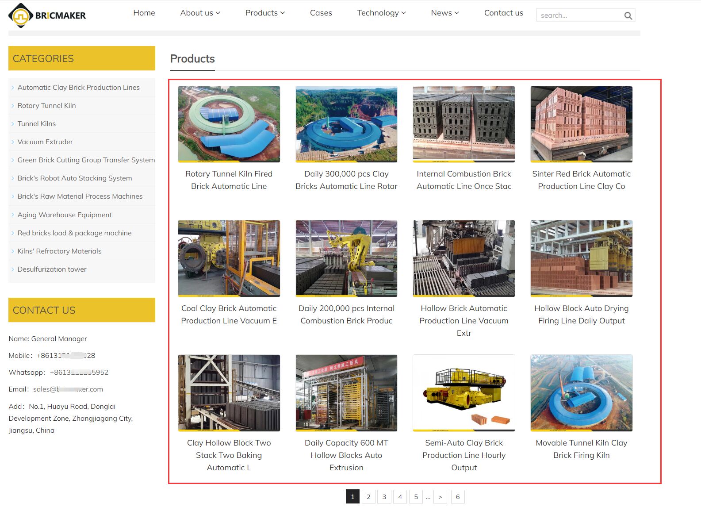This screenshot has width=701, height=511.
Task: Go to the Home menu item
Action: pyautogui.click(x=144, y=13)
